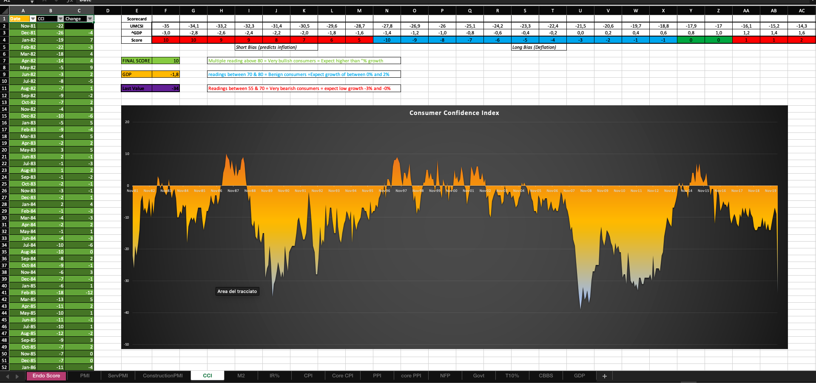The height and width of the screenshot is (383, 816).
Task: Select row 20 header
Action: point(4,150)
